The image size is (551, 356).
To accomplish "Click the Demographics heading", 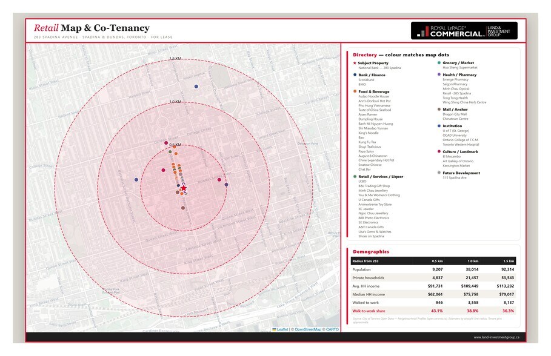I will point(371,252).
